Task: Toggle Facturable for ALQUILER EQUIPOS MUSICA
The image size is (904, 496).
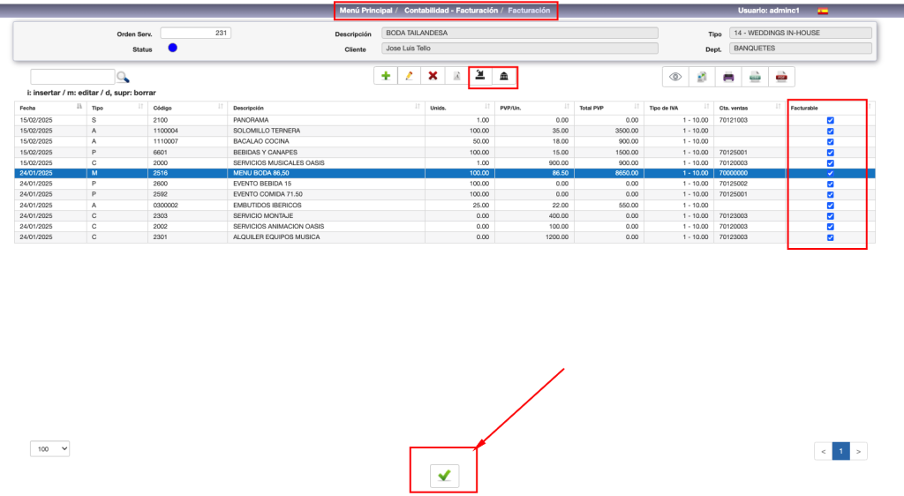Action: [x=830, y=237]
